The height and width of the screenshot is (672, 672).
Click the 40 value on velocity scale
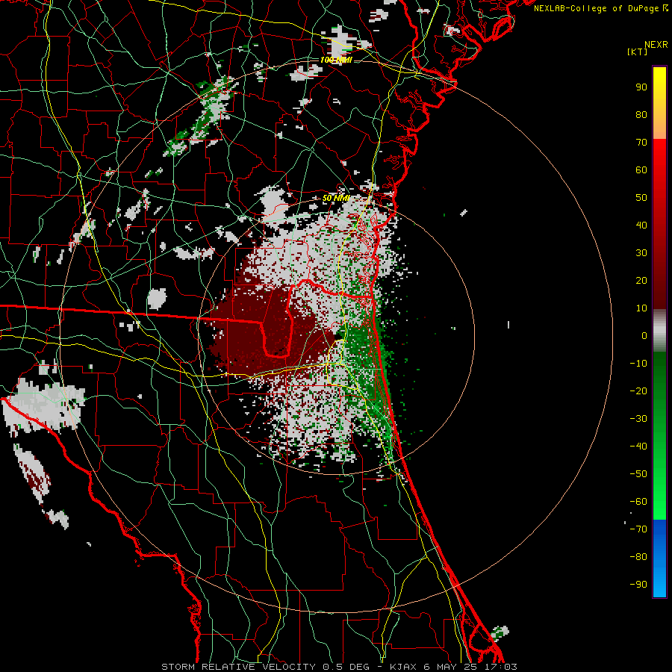(x=641, y=225)
